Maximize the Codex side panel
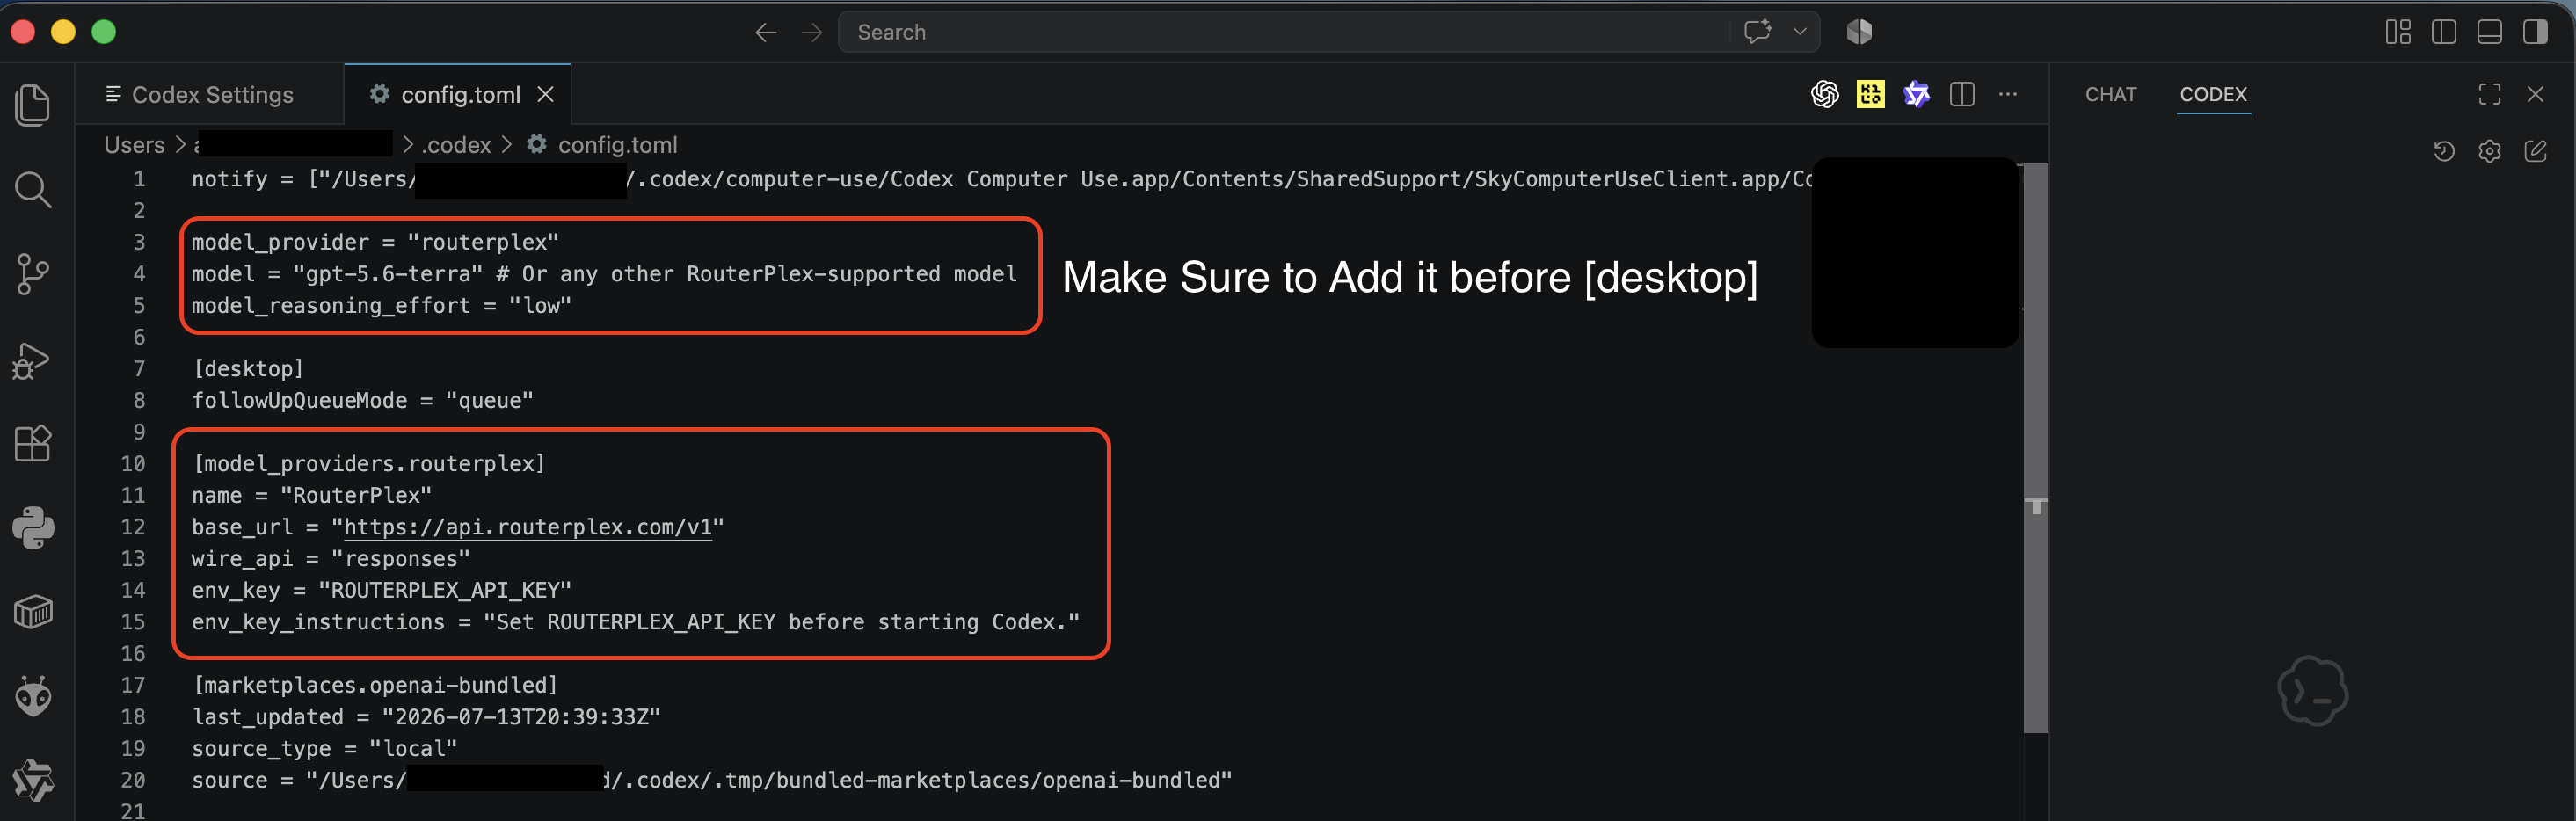This screenshot has height=821, width=2576. coord(2489,94)
